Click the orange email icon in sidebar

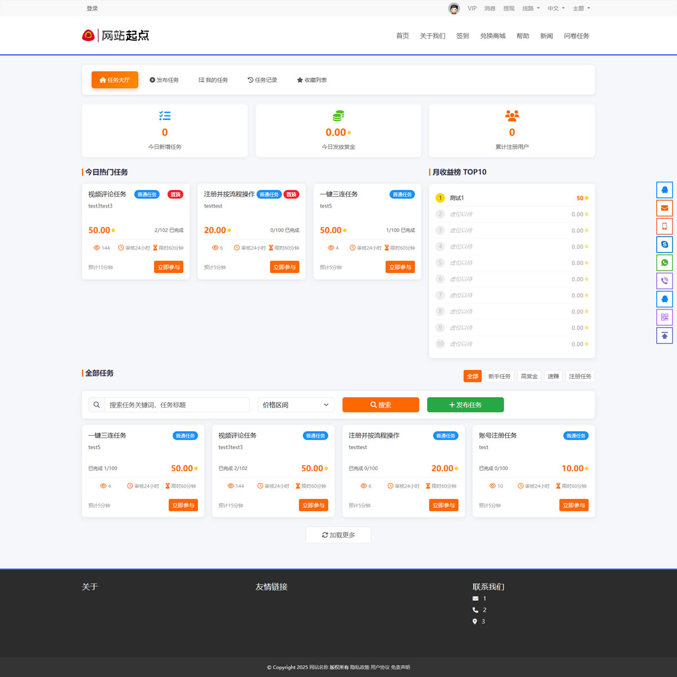point(665,208)
